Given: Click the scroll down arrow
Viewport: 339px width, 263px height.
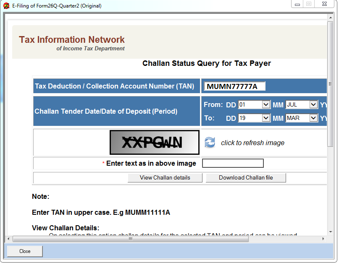Looking at the screenshot, I should click(x=330, y=232).
